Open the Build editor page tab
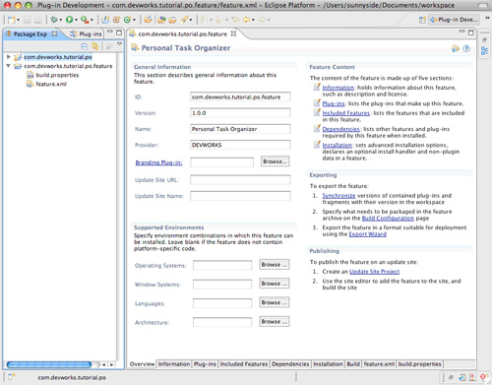 point(353,364)
